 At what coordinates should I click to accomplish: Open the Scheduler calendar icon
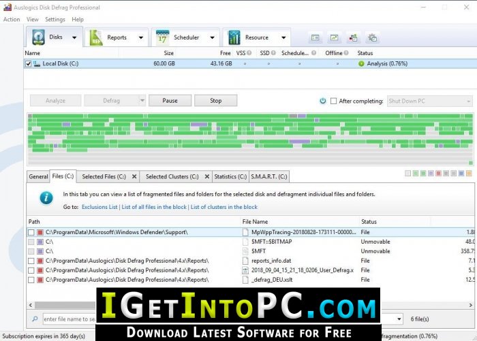click(162, 37)
